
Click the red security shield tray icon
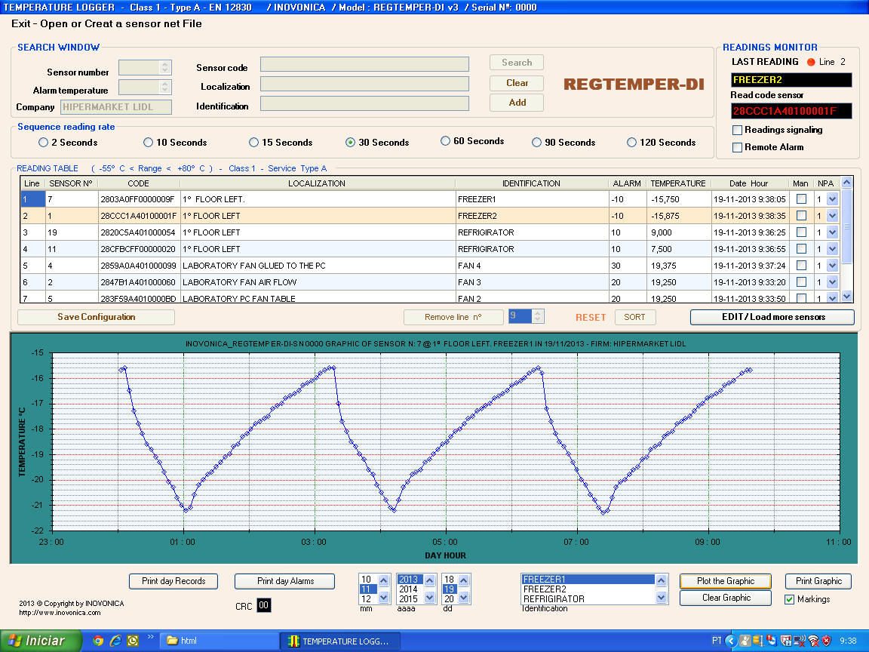pos(828,641)
